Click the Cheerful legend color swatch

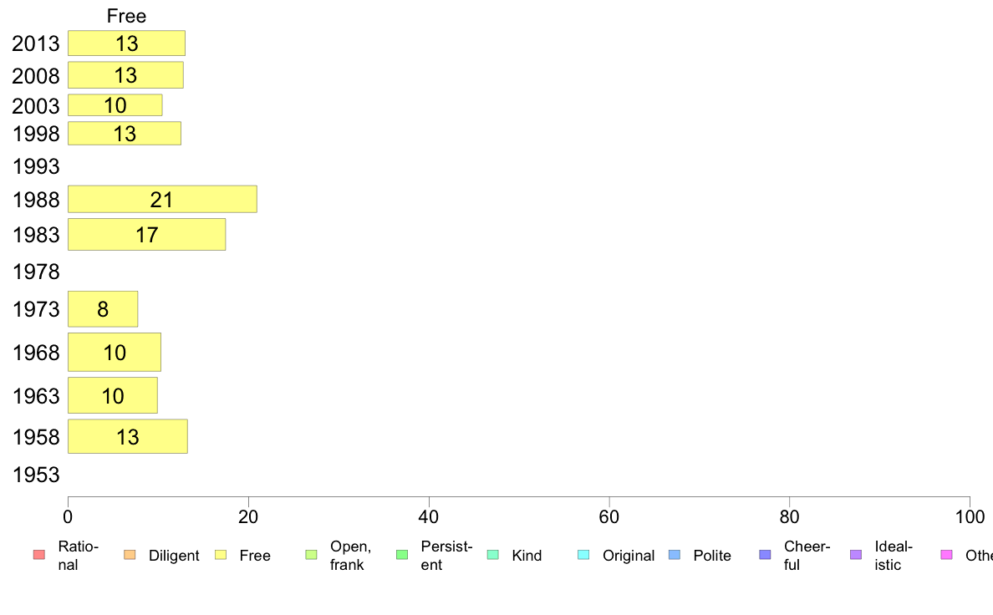(765, 555)
